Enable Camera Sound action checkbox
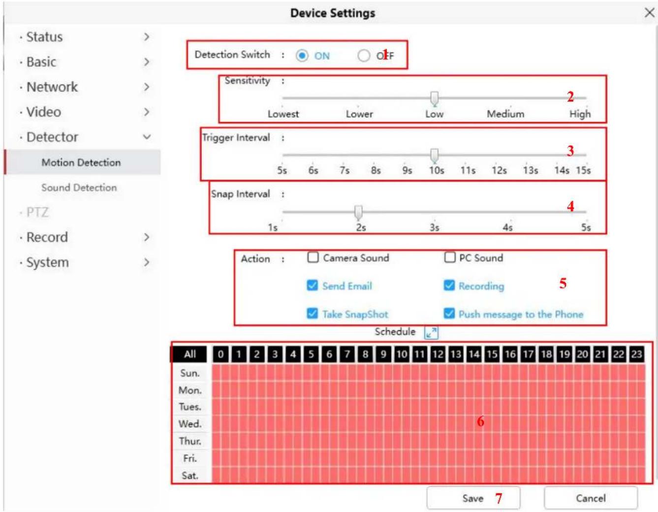 (313, 257)
